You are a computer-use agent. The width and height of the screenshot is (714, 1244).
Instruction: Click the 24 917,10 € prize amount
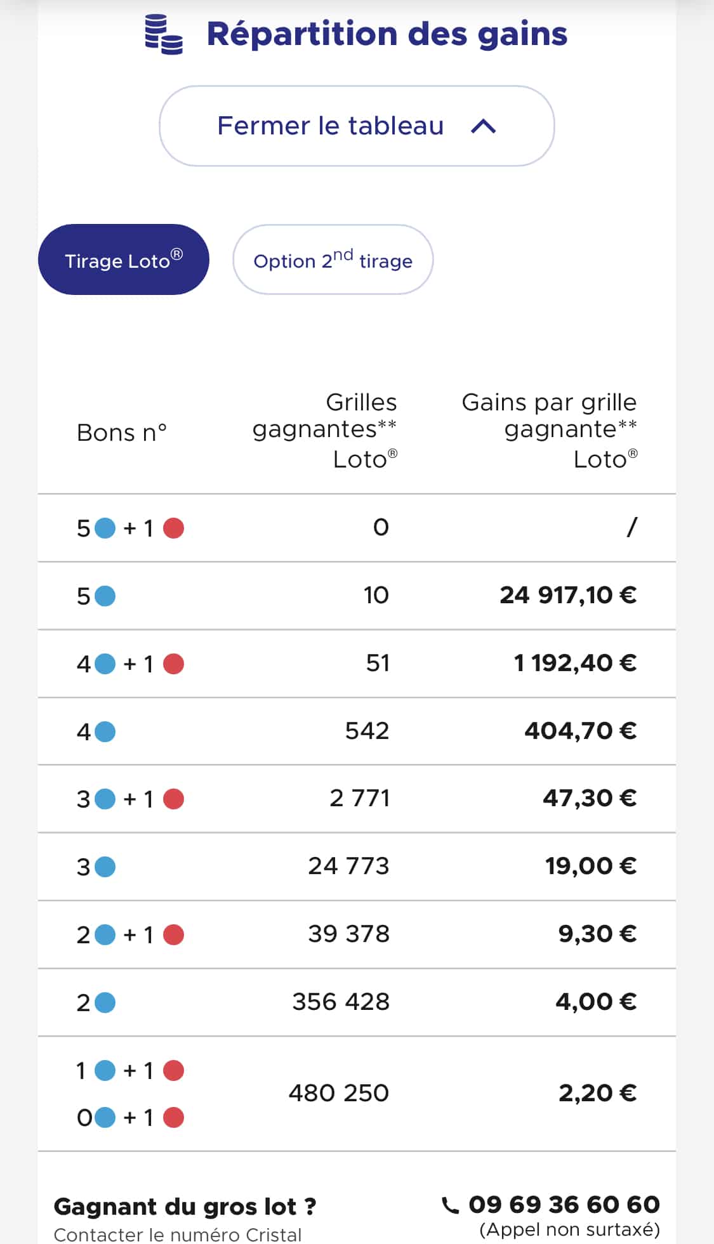pyautogui.click(x=568, y=595)
